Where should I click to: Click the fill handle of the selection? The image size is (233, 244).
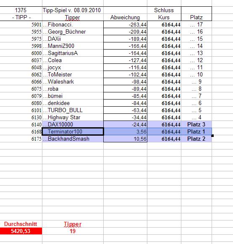[x=212, y=136]
